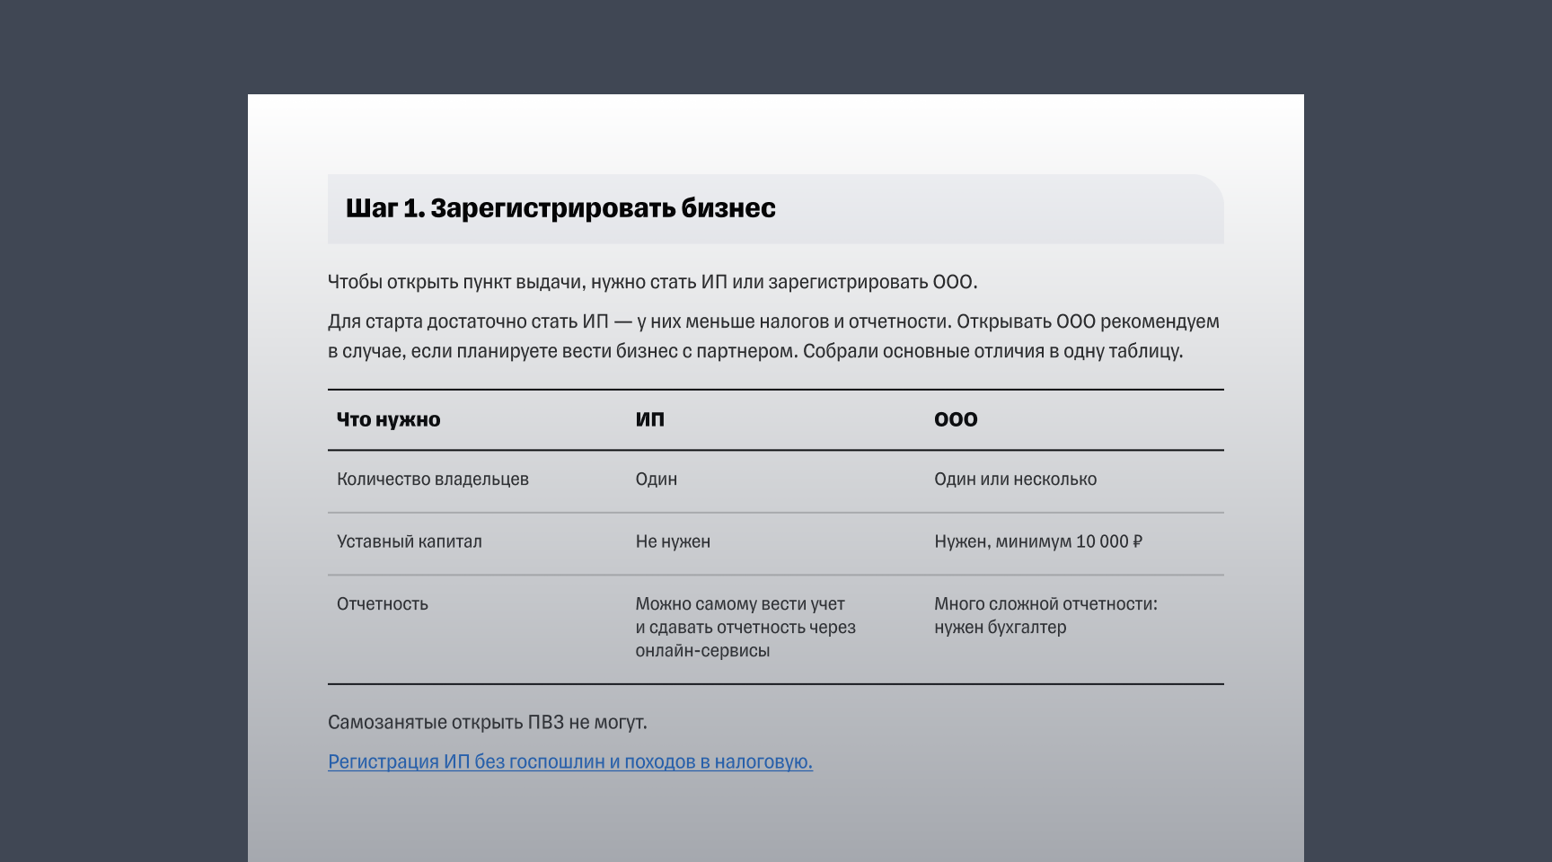
Task: Open the link about registering ИП without госпошлин
Action: tap(570, 761)
